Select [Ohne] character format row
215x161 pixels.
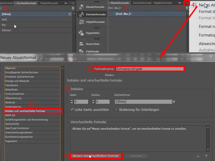pyautogui.click(x=36, y=14)
